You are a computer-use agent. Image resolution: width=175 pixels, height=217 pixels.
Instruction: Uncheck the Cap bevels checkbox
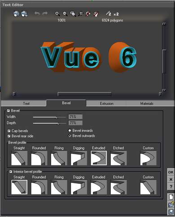[9, 131]
